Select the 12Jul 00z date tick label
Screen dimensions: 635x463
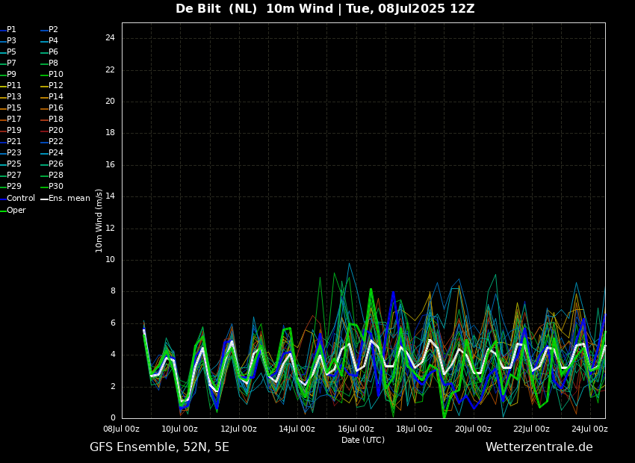pyautogui.click(x=238, y=429)
